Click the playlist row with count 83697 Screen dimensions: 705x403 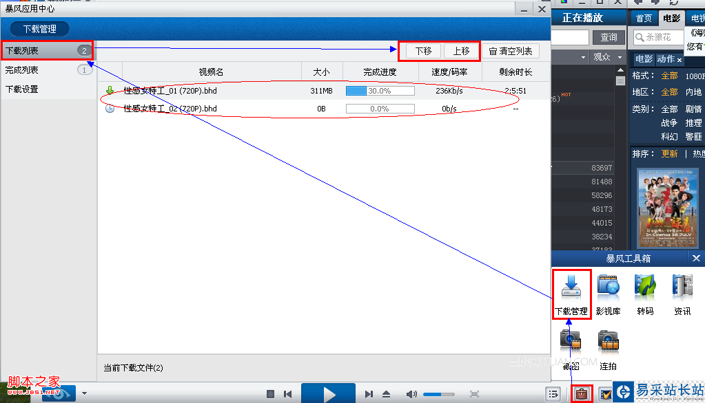(583, 168)
